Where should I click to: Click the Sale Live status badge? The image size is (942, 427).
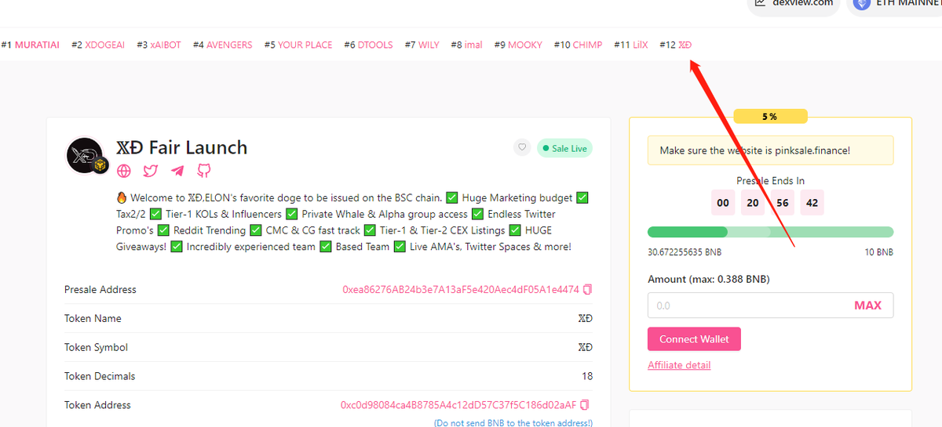(564, 148)
